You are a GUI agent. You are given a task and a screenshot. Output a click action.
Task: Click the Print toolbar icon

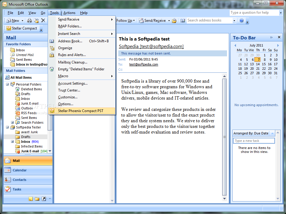(29, 21)
